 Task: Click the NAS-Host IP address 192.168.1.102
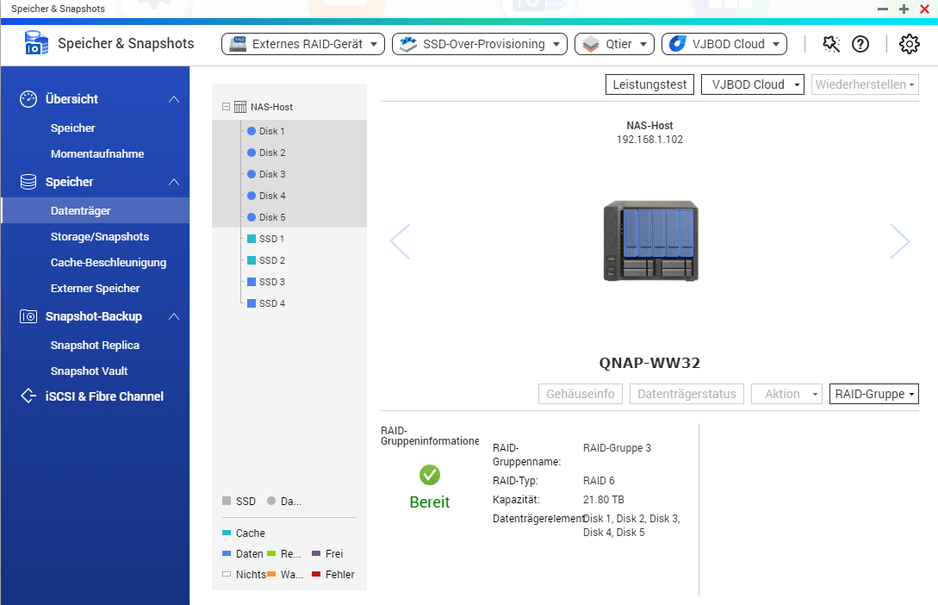tap(649, 140)
